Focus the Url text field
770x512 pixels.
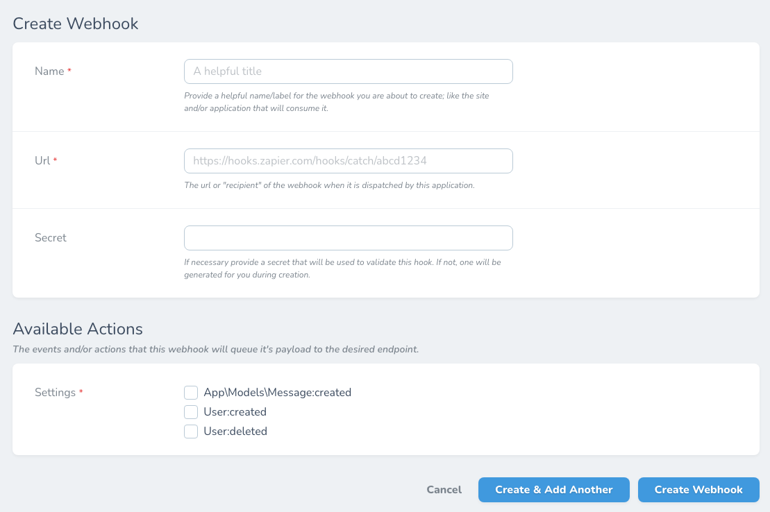348,161
